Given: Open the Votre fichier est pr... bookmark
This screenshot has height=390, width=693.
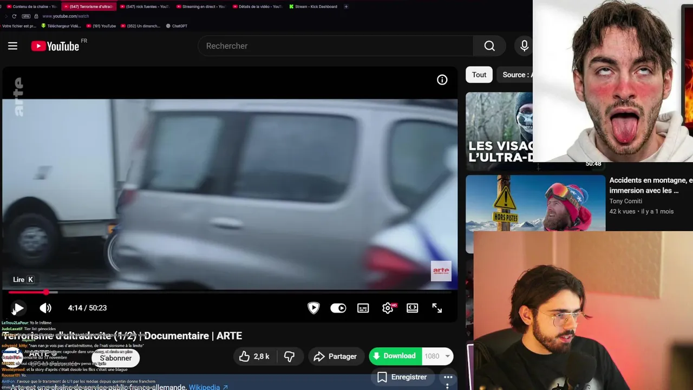Looking at the screenshot, I should click(19, 26).
